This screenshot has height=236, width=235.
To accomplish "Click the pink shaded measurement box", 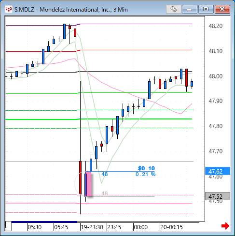I will coord(89,184).
